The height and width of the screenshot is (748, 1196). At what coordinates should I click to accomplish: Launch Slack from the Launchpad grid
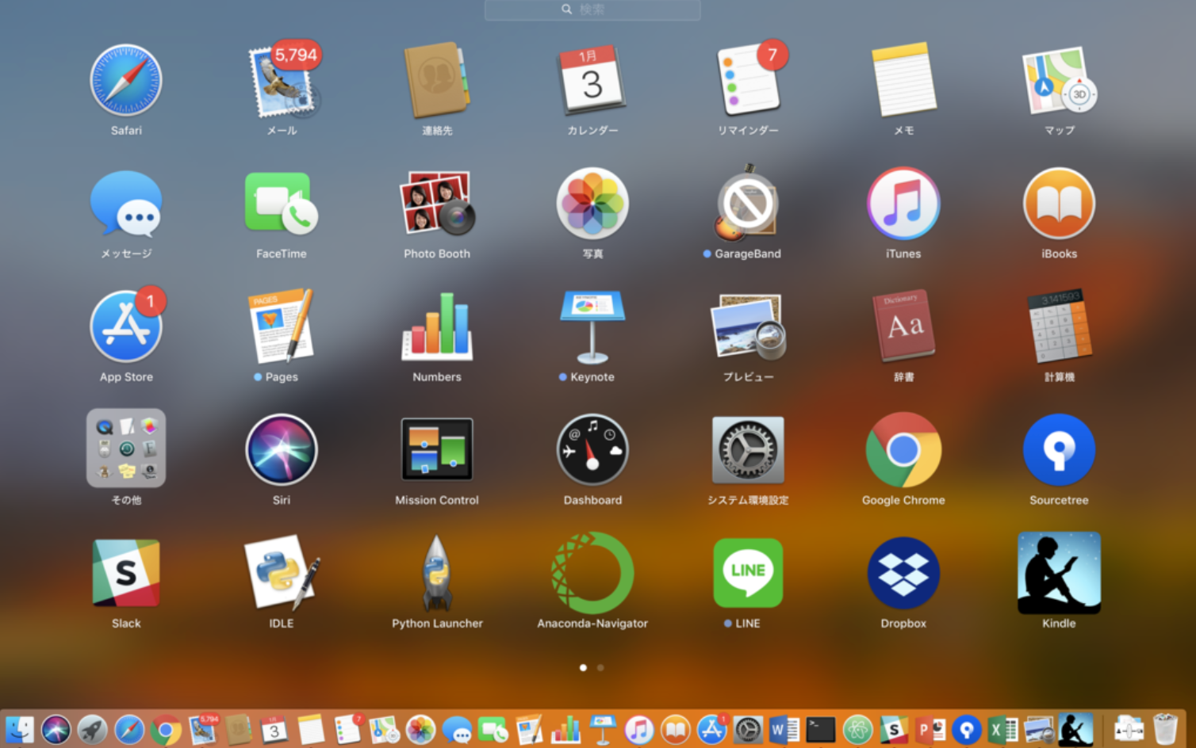click(126, 573)
